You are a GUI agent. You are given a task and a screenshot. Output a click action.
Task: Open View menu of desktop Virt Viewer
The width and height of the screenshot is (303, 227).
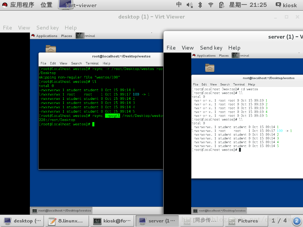(x=24, y=28)
